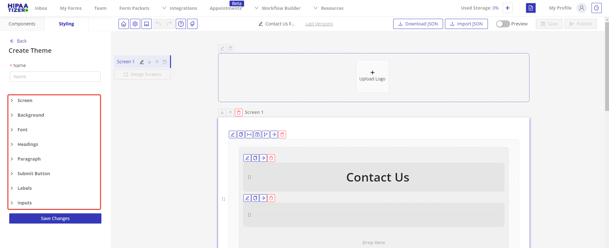Open the Last Versions link
The image size is (609, 248).
319,24
